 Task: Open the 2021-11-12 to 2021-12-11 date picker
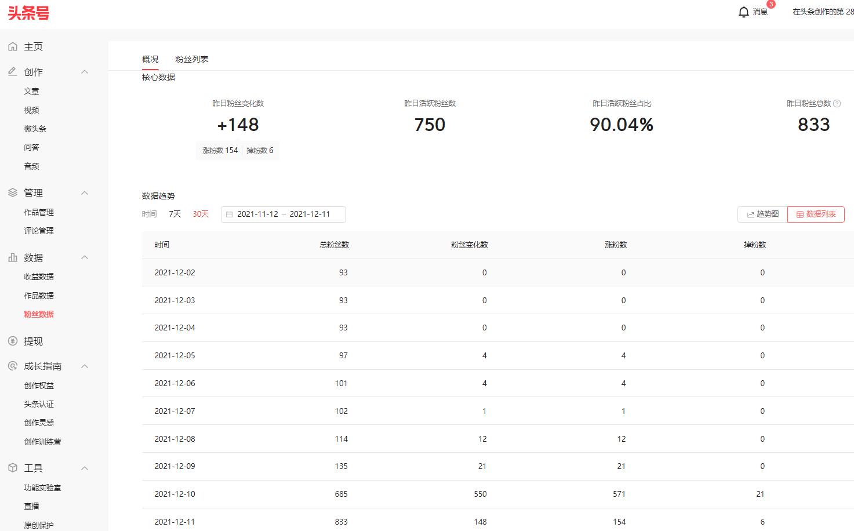click(x=284, y=214)
